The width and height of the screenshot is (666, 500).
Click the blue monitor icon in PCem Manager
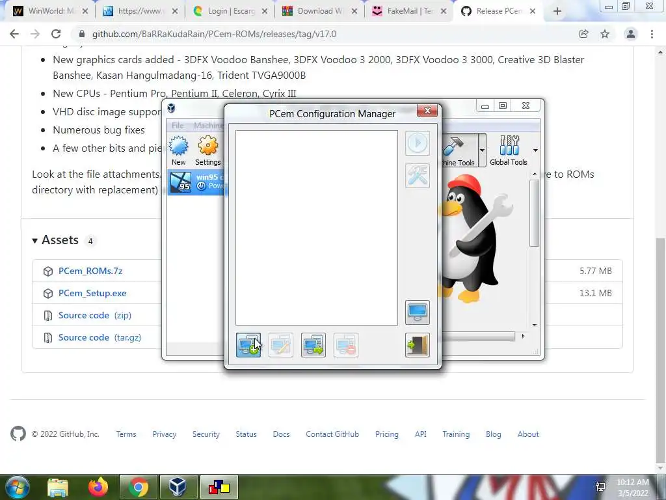pos(418,312)
